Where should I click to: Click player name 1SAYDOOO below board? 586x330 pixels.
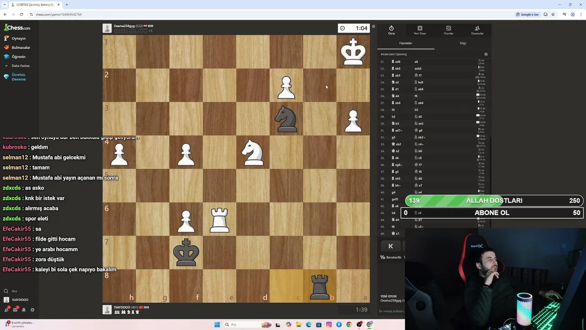pos(122,307)
